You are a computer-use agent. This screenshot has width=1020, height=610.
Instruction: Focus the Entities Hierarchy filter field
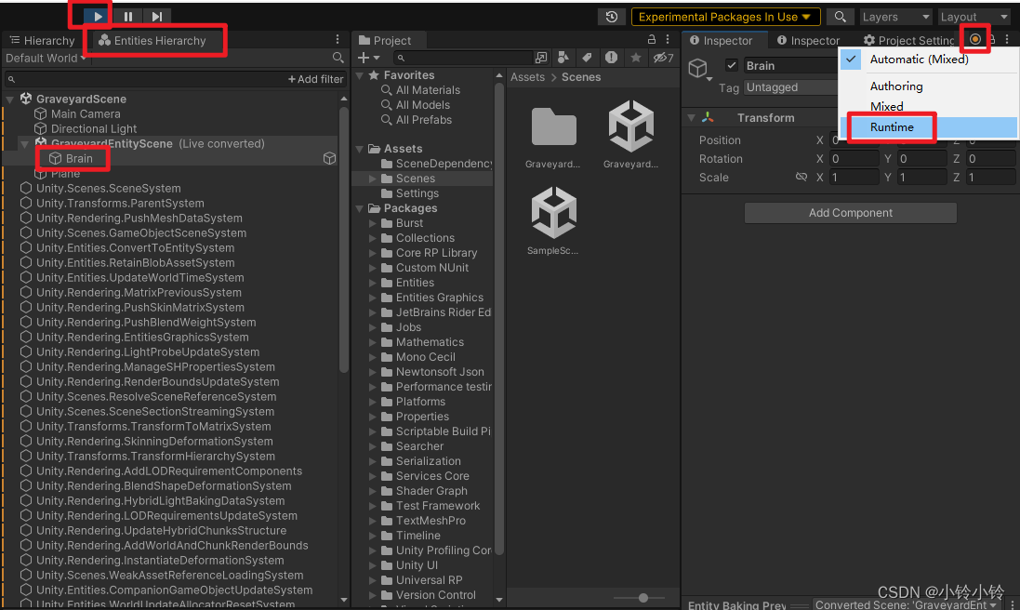146,79
